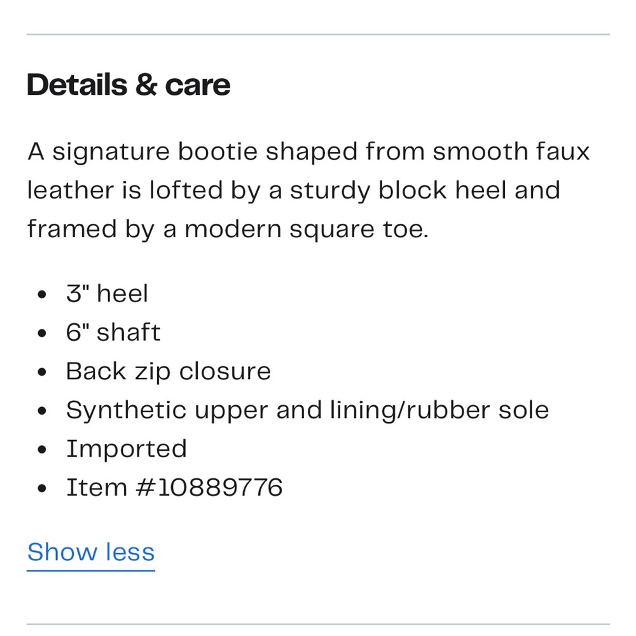Click the words 'smooth faux' in description
The image size is (636, 636).
[511, 152]
